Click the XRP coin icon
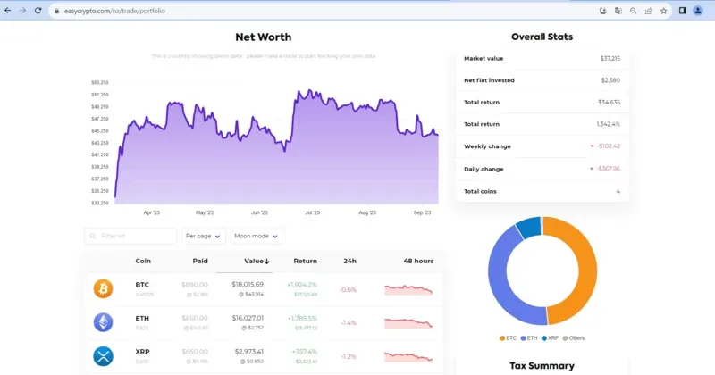This screenshot has height=375, width=715. (103, 356)
